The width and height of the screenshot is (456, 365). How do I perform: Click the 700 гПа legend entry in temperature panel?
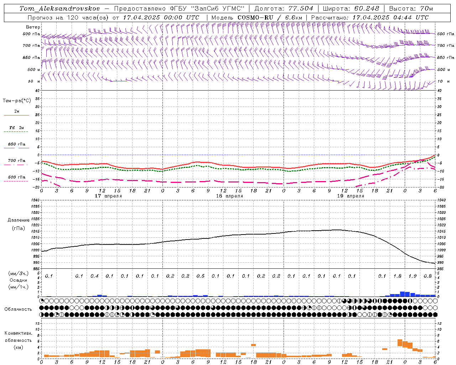coord(17,161)
